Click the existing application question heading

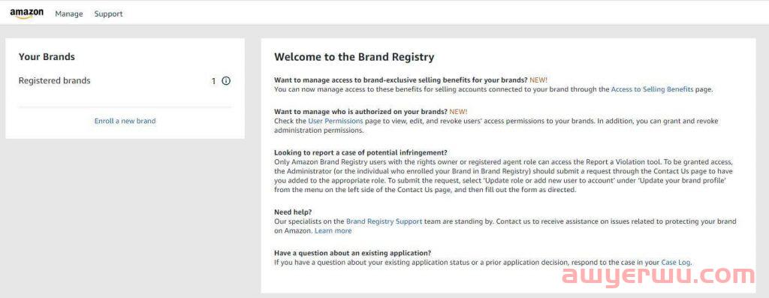coord(353,253)
